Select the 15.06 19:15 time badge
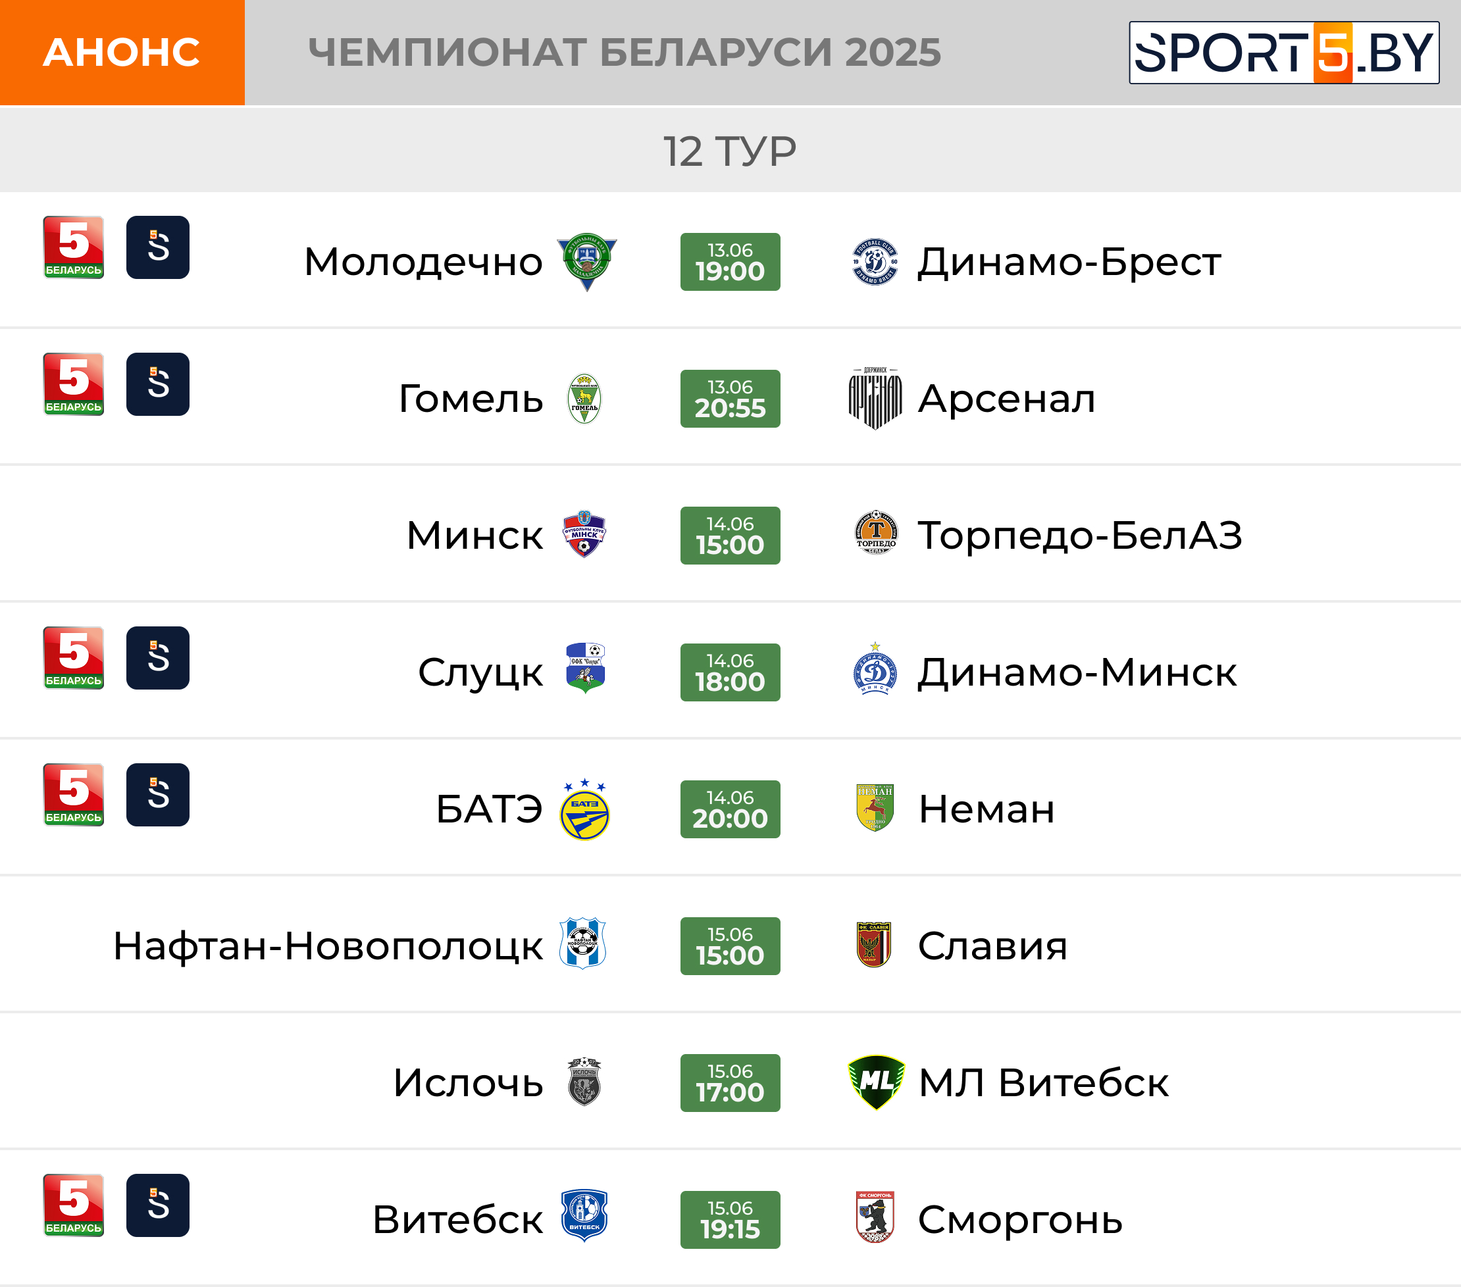Viewport: 1461px width, 1287px height. point(730,1220)
